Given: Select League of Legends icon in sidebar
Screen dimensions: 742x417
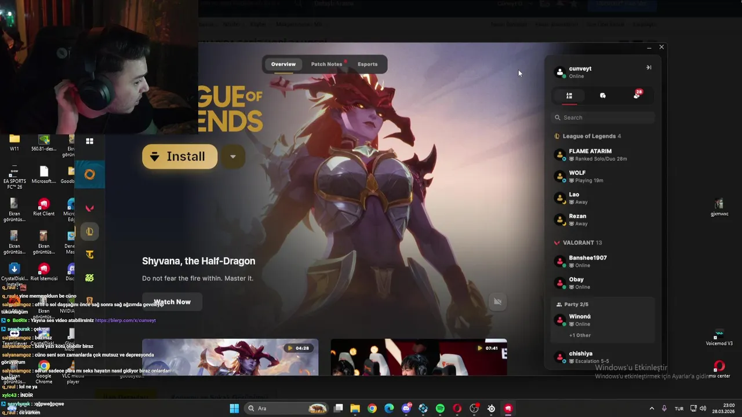Looking at the screenshot, I should [x=89, y=232].
